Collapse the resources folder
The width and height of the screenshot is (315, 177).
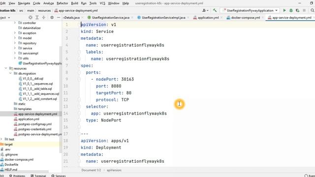(x=6, y=68)
